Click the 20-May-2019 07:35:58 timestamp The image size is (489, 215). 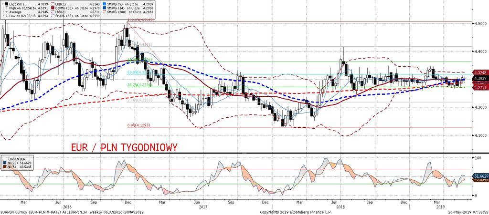click(x=468, y=212)
